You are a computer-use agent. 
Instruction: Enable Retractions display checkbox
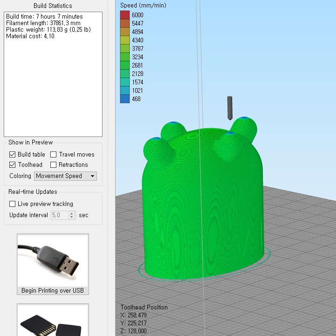pos(53,165)
